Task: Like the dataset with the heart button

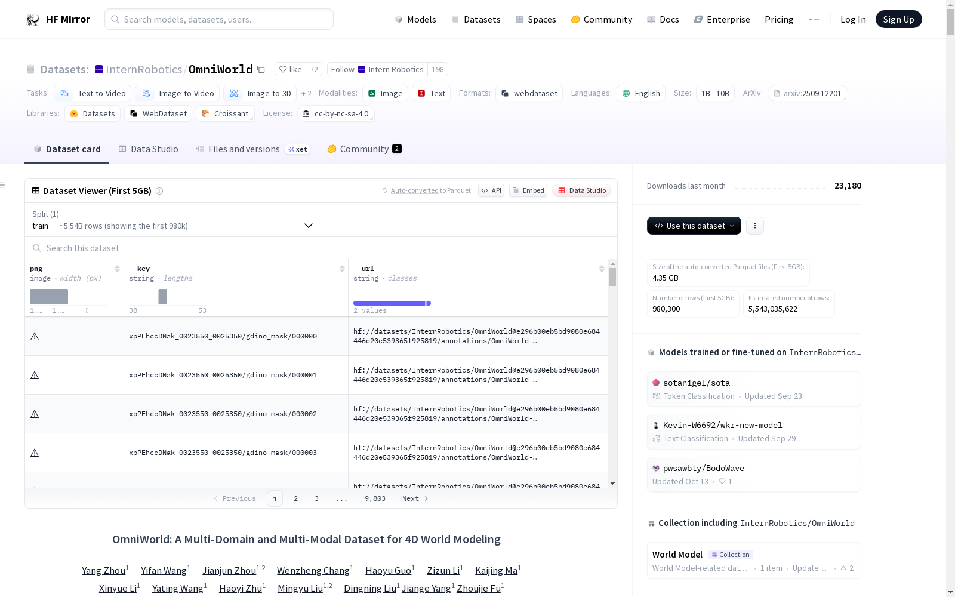Action: tap(291, 69)
